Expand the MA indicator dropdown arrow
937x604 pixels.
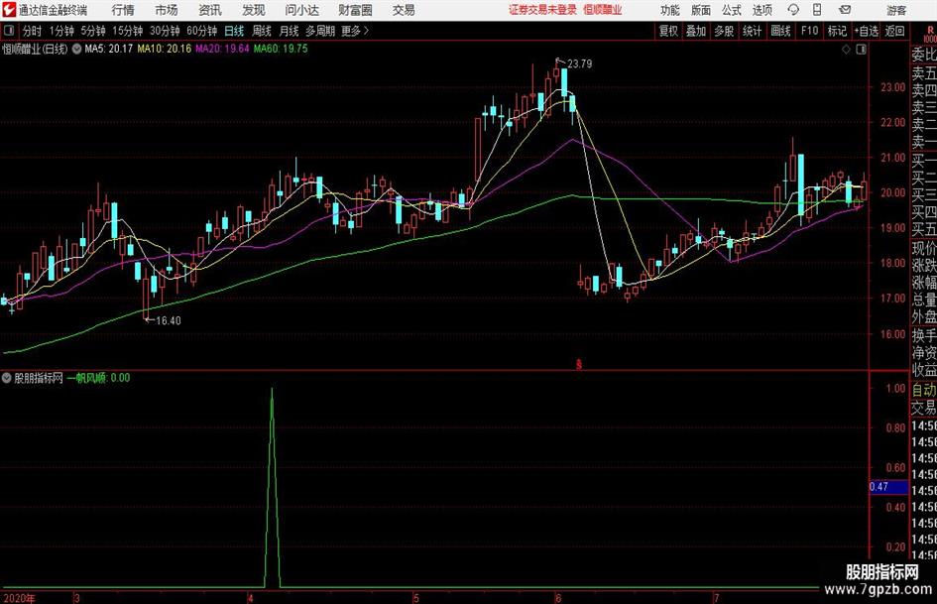[76, 49]
